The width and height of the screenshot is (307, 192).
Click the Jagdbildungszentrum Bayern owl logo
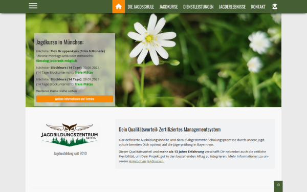point(70,135)
